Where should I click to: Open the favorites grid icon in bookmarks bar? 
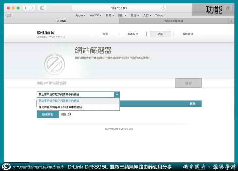(9, 15)
